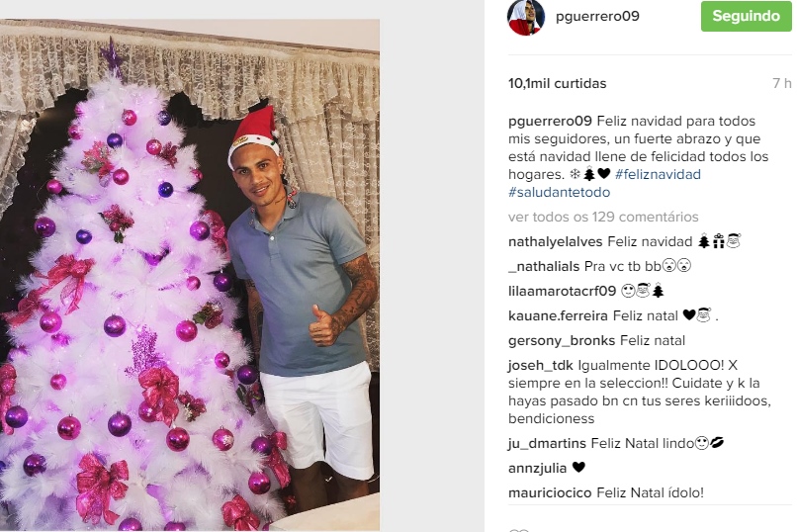
Task: Open mauriciocico commenter profile
Action: pos(550,492)
